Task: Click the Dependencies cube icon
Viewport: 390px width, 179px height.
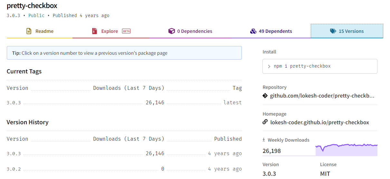Action: [x=171, y=31]
